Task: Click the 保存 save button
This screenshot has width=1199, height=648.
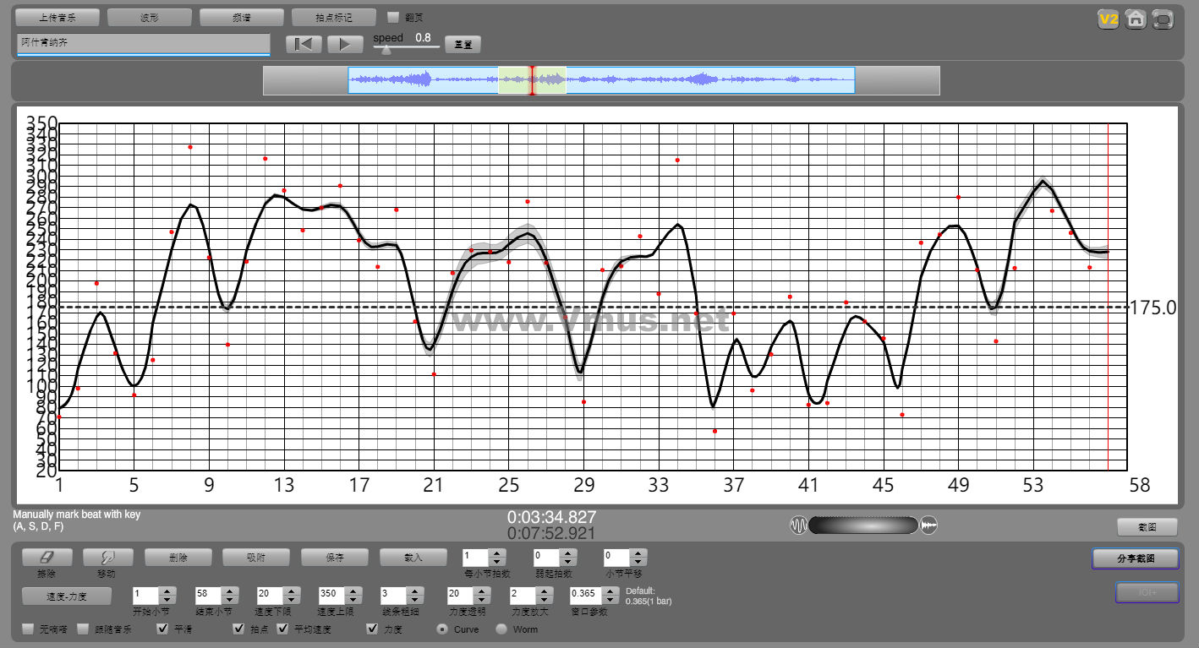Action: click(x=335, y=558)
